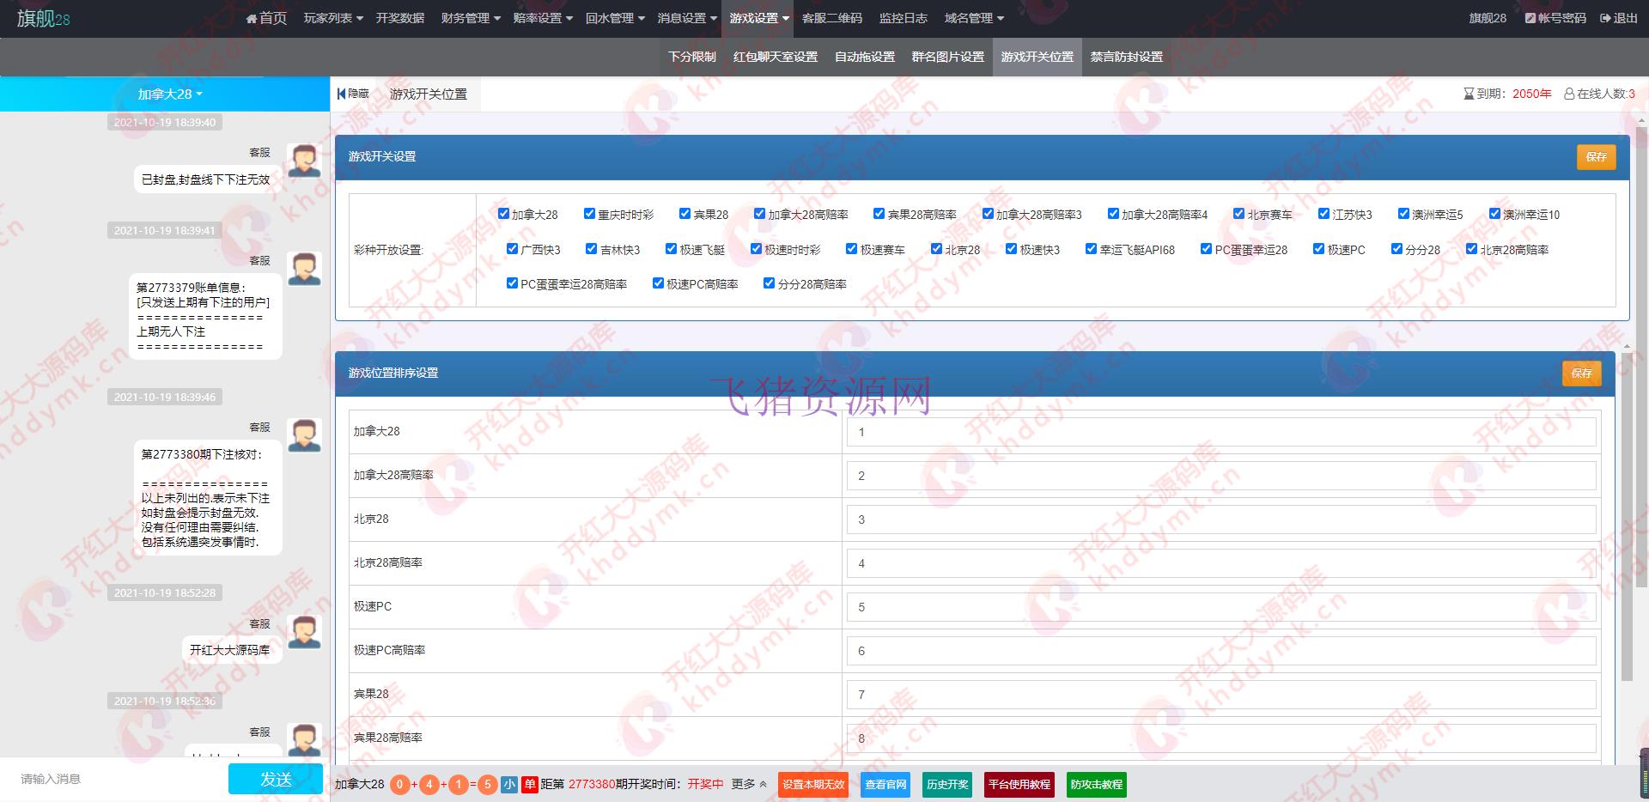Image resolution: width=1649 pixels, height=802 pixels.
Task: Click the 单 red badge in status bar
Action: tap(530, 784)
